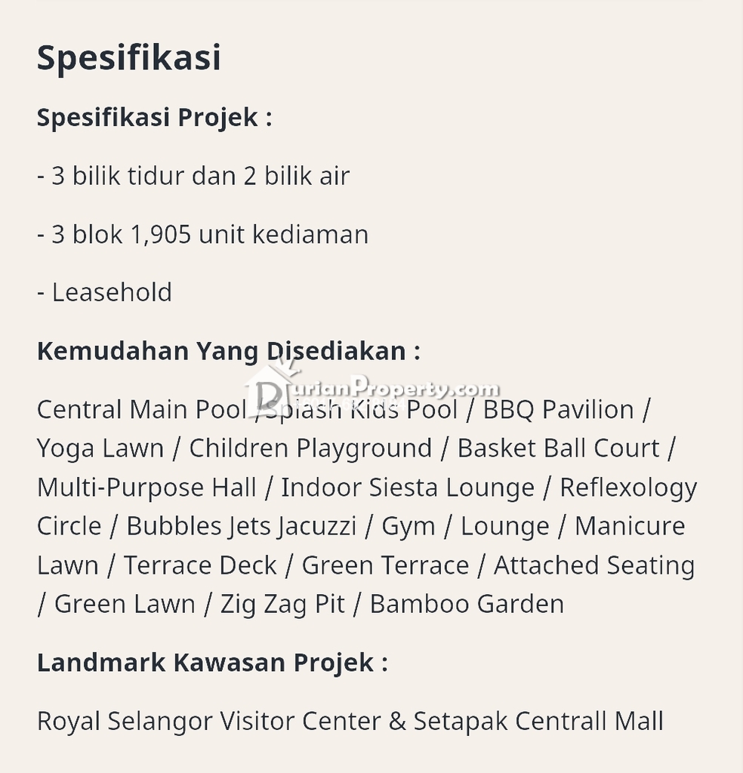Click the Spesifikasi Projek subheading
The height and width of the screenshot is (773, 743).
coord(154,117)
